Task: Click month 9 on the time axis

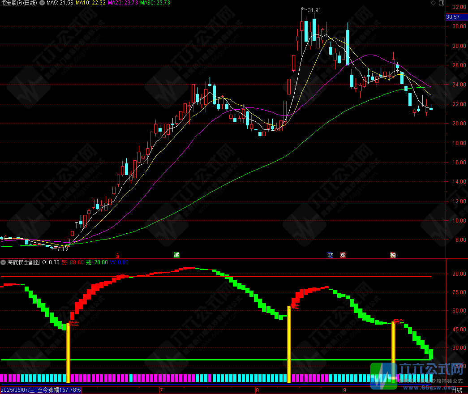Action: tap(344, 390)
